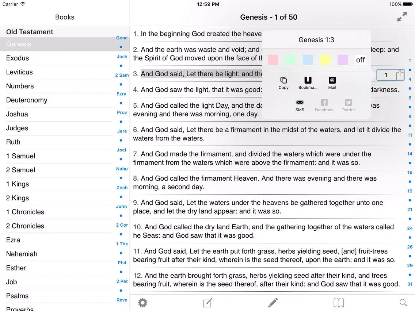Tap the share arrow beside the chapter box
This screenshot has width=415, height=311.
(x=400, y=74)
